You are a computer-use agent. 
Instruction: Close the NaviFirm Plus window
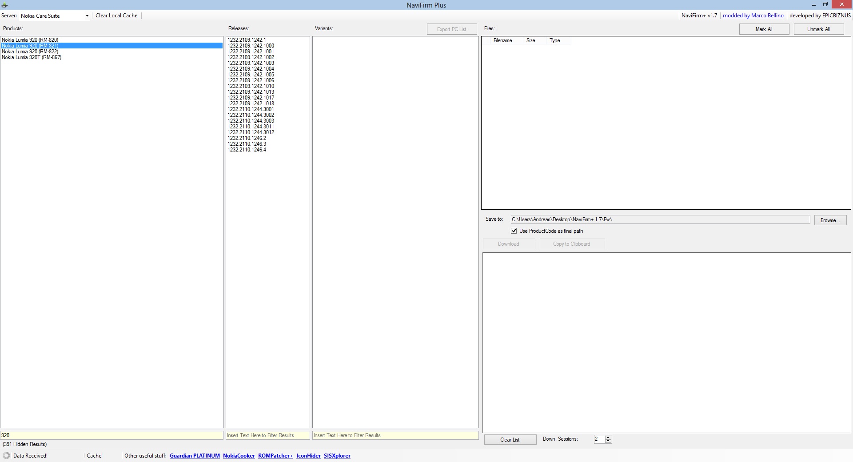point(841,4)
